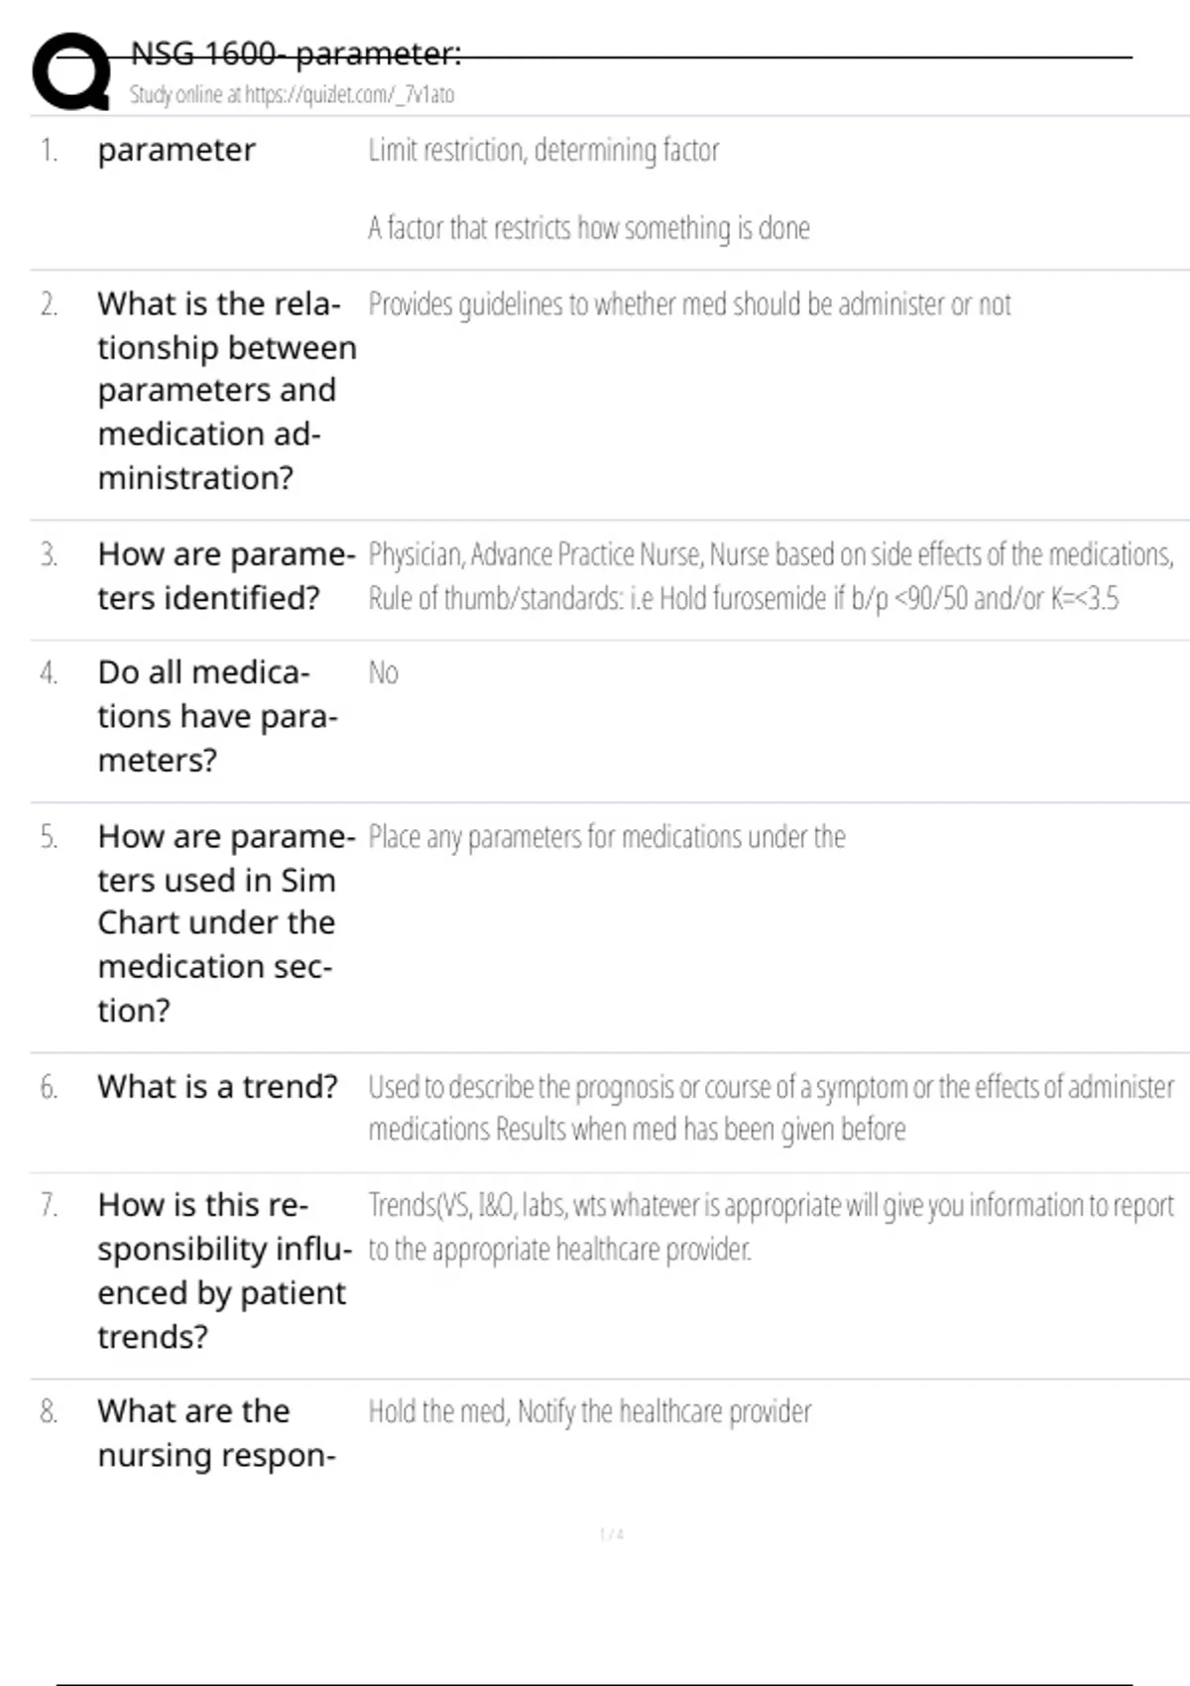Click the term 'parameter' in row 1

(x=177, y=150)
